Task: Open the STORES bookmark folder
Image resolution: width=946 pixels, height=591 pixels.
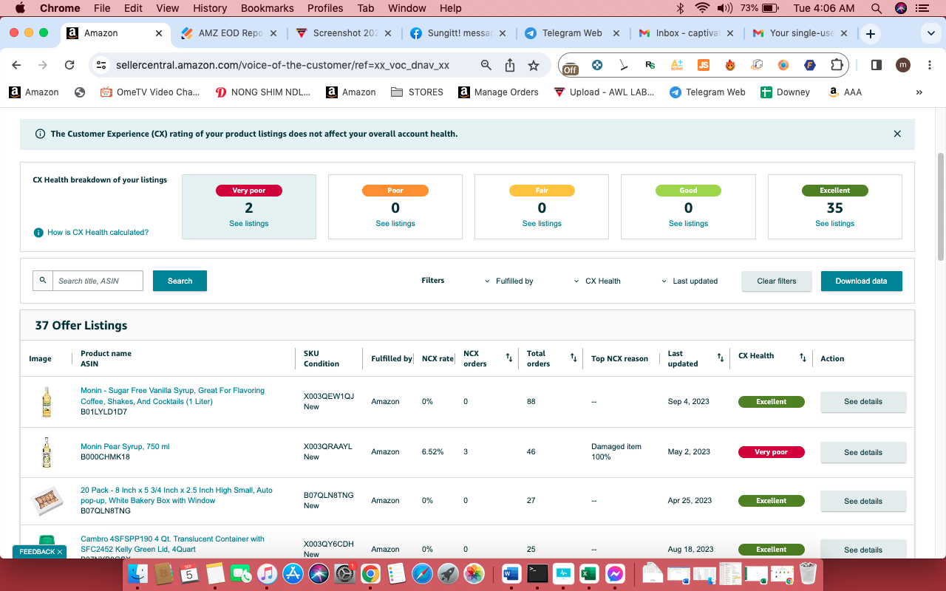Action: [417, 92]
